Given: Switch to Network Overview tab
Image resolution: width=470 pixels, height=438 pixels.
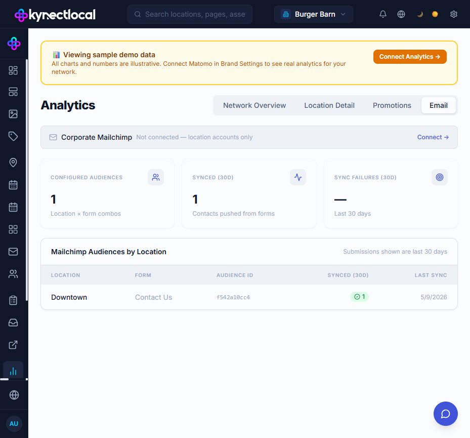Looking at the screenshot, I should tap(254, 105).
